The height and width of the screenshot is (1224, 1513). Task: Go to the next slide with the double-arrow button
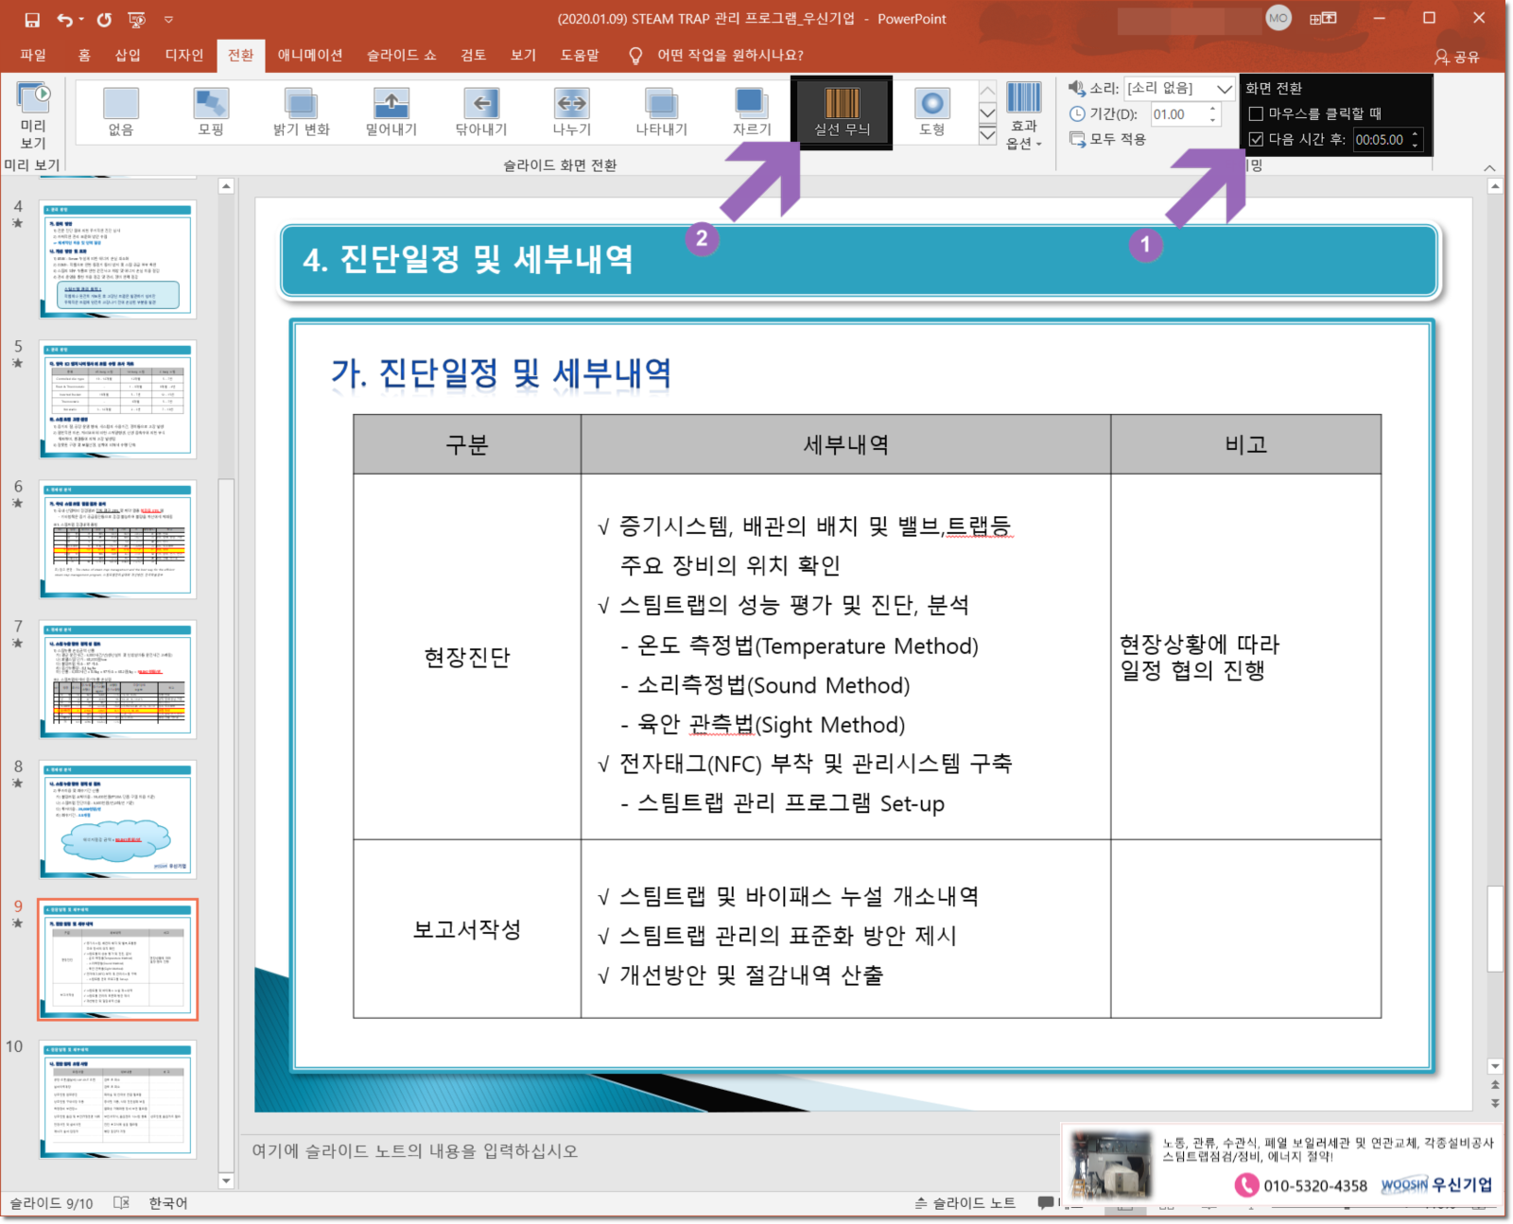coord(1495,1102)
